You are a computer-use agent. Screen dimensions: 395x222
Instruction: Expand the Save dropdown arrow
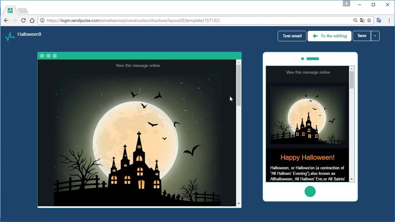[375, 36]
